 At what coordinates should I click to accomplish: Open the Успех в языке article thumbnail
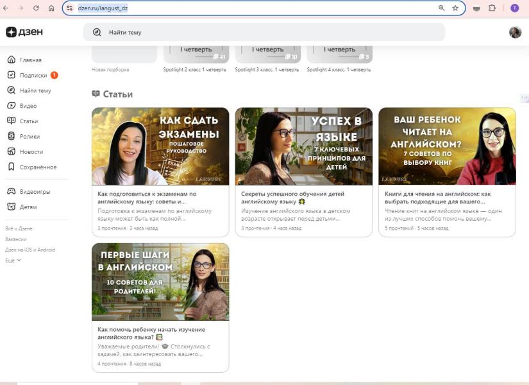tap(304, 146)
